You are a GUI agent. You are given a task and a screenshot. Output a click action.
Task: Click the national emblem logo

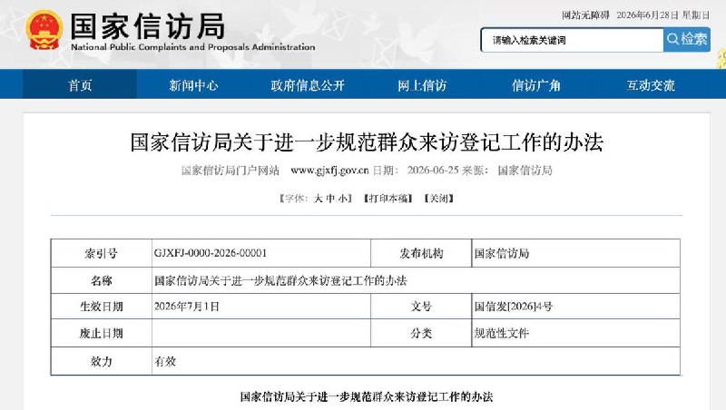coord(44,30)
